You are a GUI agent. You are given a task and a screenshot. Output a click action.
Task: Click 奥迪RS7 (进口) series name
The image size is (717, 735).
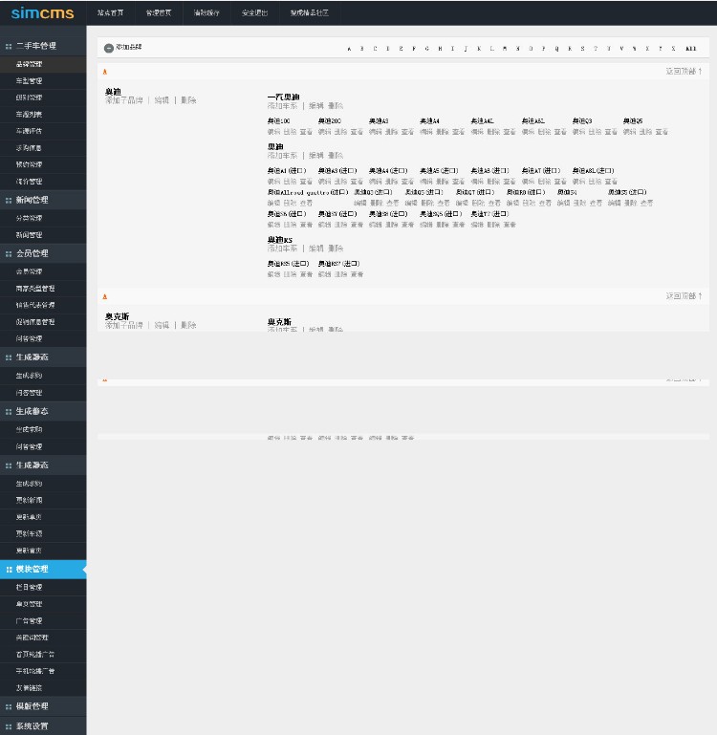coord(339,264)
